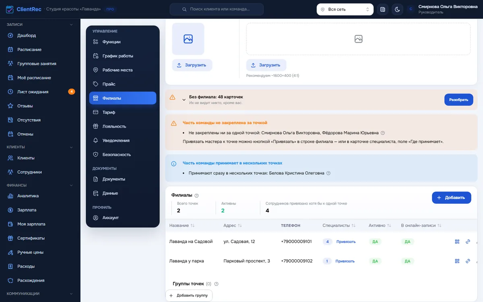Copy link icon for Лаванда у парка
The height and width of the screenshot is (302, 483).
pyautogui.click(x=468, y=261)
